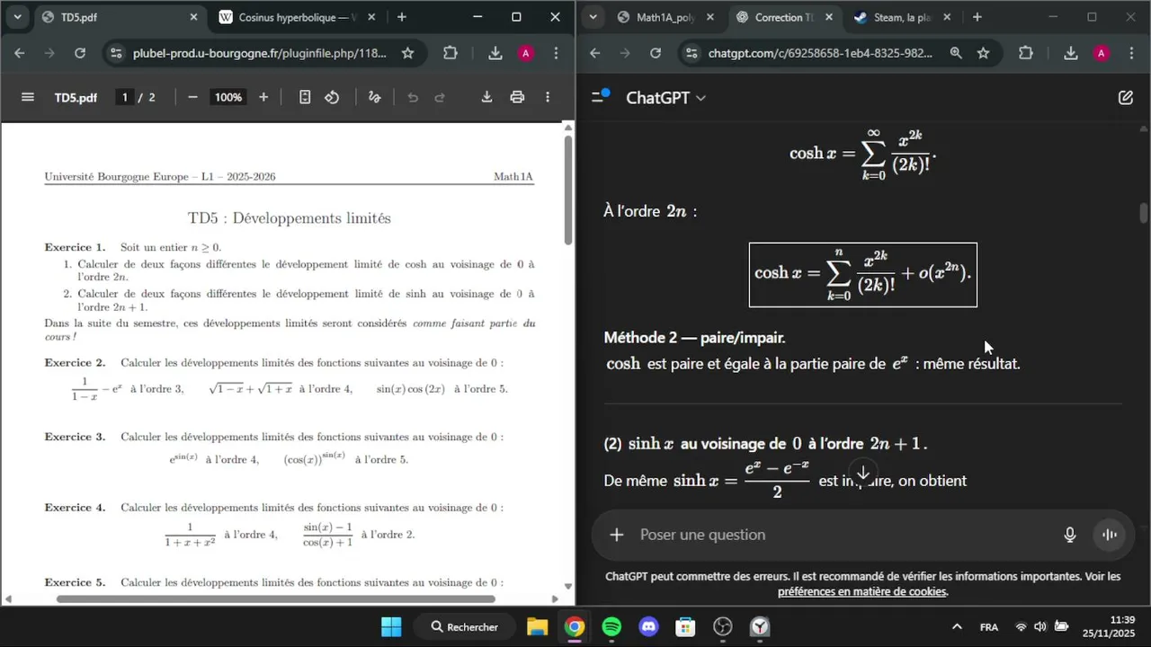The width and height of the screenshot is (1151, 647).
Task: Show hidden system tray icons chevron
Action: 957,627
